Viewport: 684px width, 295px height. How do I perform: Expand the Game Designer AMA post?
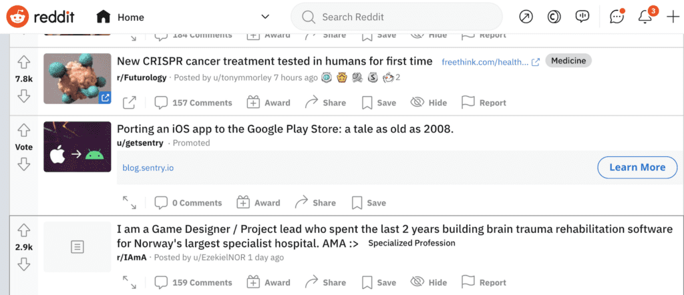130,282
